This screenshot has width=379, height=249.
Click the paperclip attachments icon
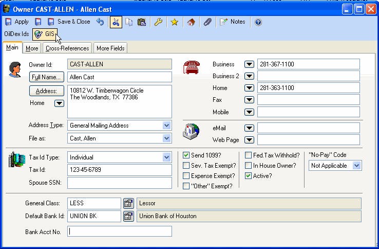click(x=207, y=22)
